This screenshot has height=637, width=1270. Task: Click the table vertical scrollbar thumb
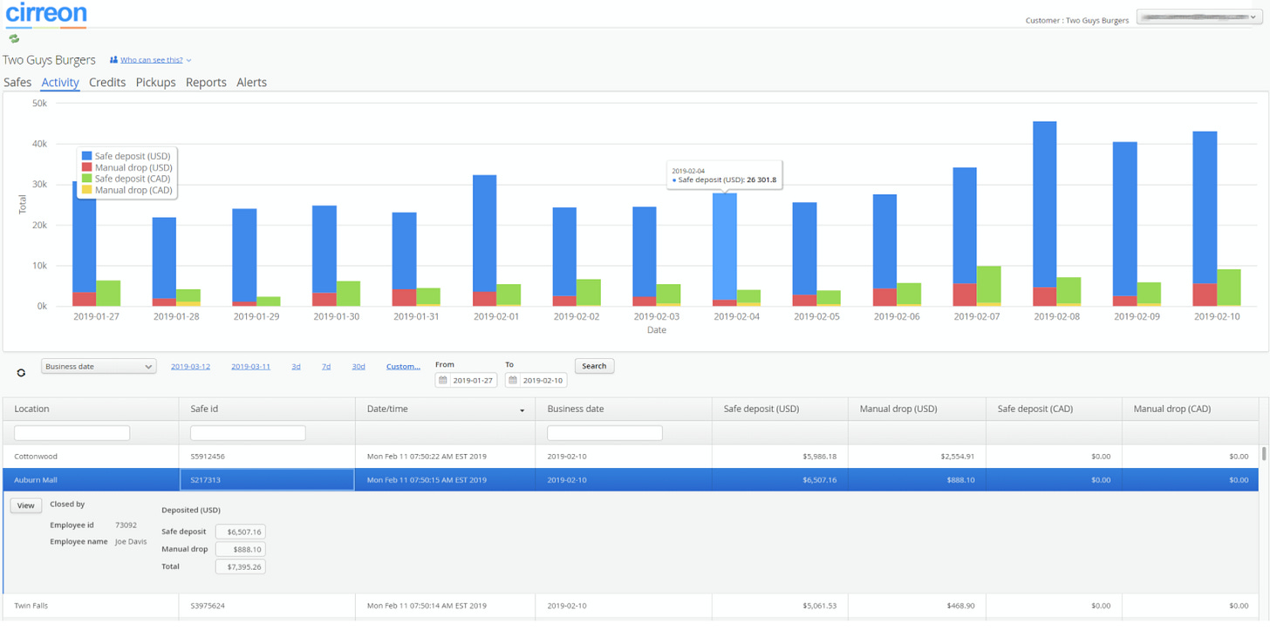point(1264,454)
